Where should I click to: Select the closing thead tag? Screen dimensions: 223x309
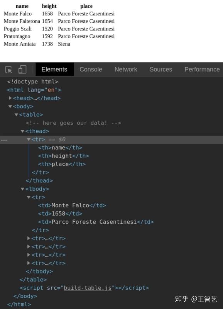point(39,181)
